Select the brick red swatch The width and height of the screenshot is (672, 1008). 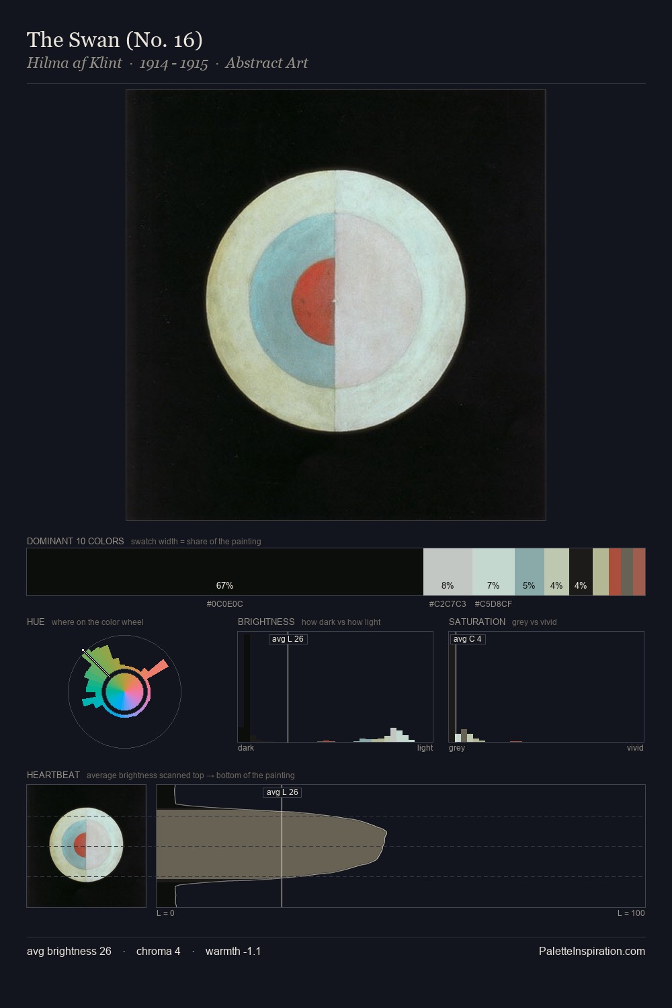pyautogui.click(x=615, y=572)
